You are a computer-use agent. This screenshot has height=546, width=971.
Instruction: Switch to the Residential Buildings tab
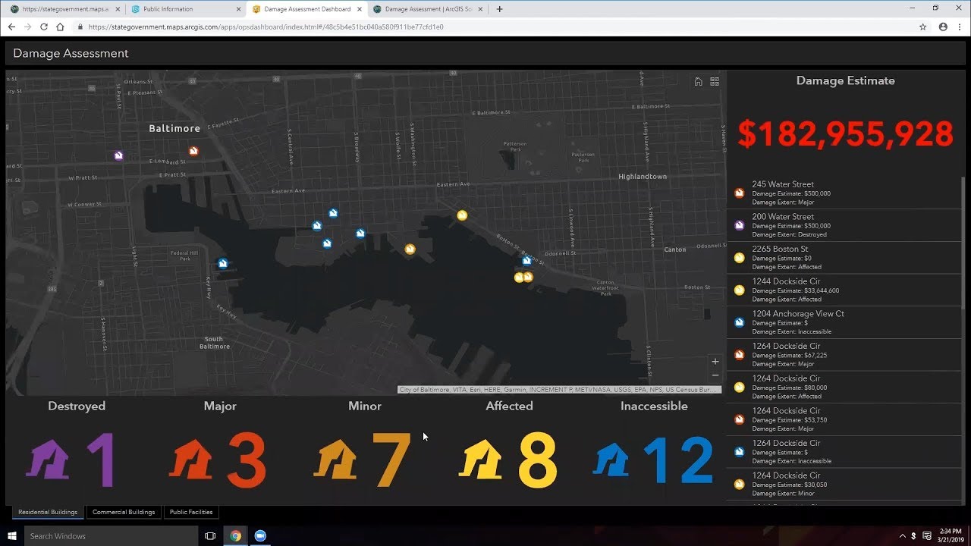(x=48, y=512)
